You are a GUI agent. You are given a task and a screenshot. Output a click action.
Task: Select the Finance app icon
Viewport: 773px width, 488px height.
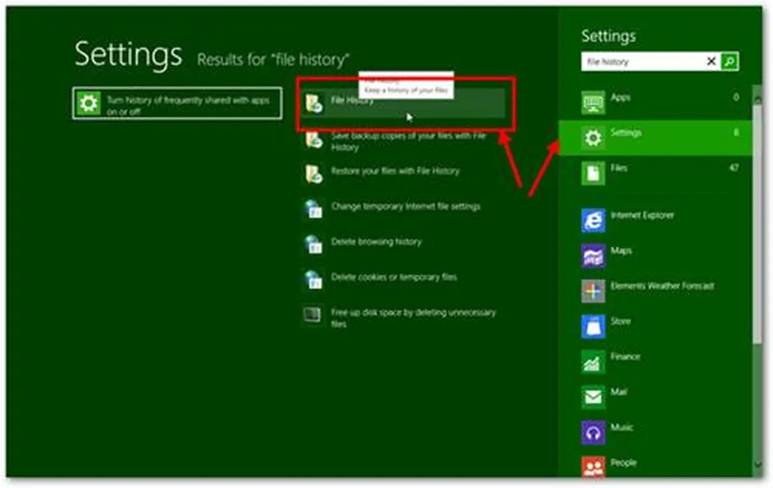click(593, 362)
